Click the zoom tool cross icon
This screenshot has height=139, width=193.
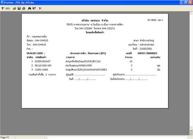point(3,8)
